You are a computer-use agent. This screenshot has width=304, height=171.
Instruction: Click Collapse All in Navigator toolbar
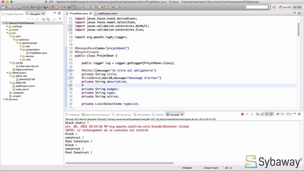pyautogui.click(x=43, y=19)
